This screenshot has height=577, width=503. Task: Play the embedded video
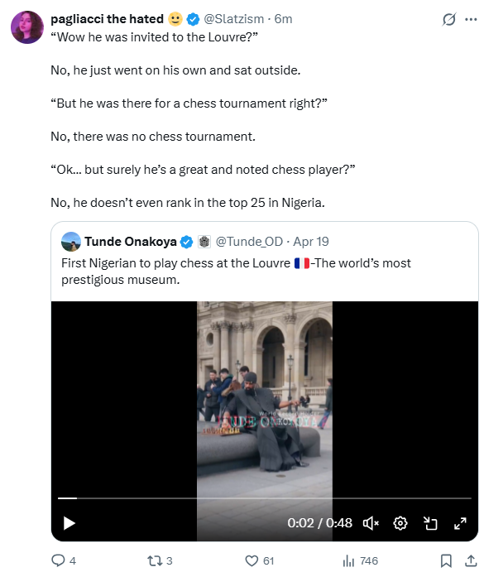point(69,523)
